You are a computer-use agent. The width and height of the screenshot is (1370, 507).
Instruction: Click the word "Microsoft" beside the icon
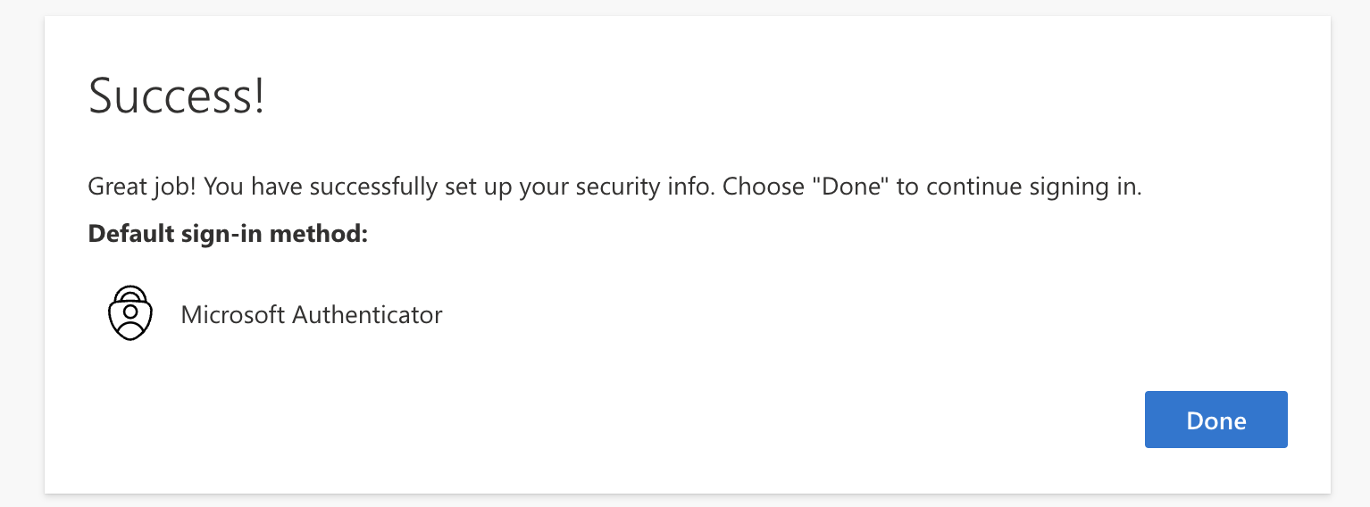(232, 314)
